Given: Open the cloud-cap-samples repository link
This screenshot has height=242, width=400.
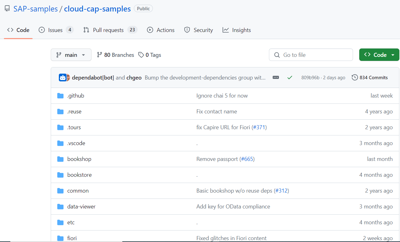Looking at the screenshot, I should click(97, 9).
